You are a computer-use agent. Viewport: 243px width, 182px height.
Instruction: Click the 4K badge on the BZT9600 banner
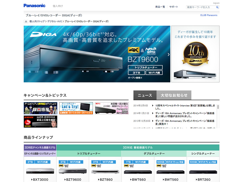pyautogui.click(x=134, y=50)
